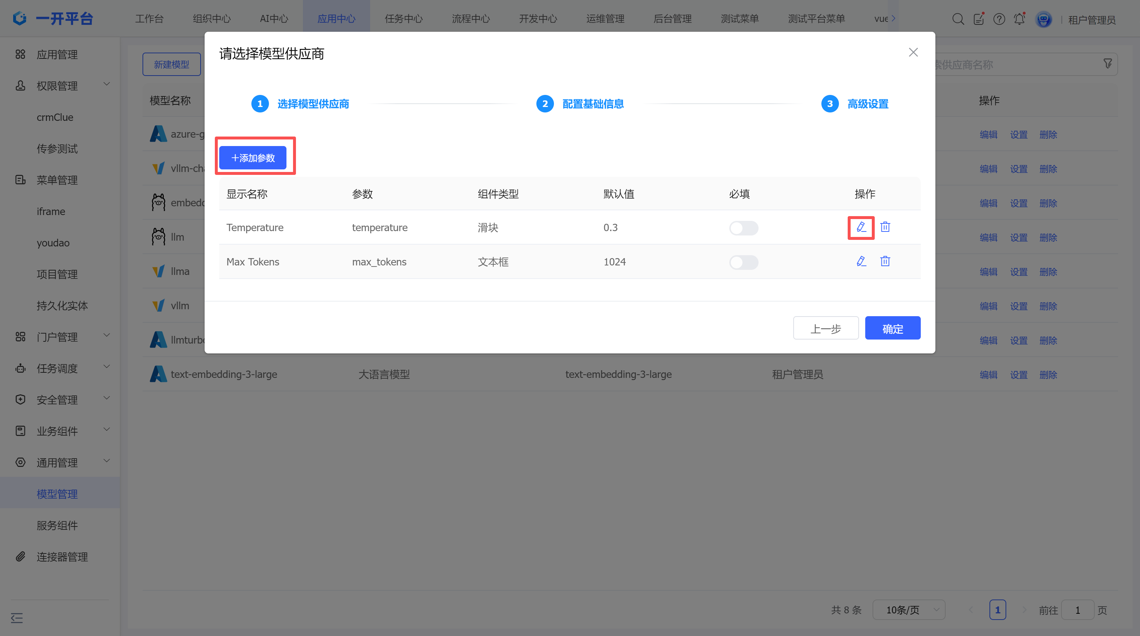
Task: Click the edit pencil icon for Temperature
Action: 861,227
